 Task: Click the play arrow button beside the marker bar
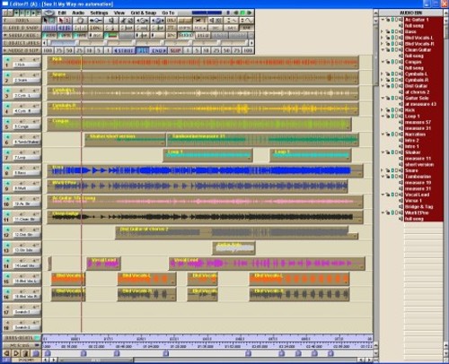pyautogui.click(x=16, y=353)
